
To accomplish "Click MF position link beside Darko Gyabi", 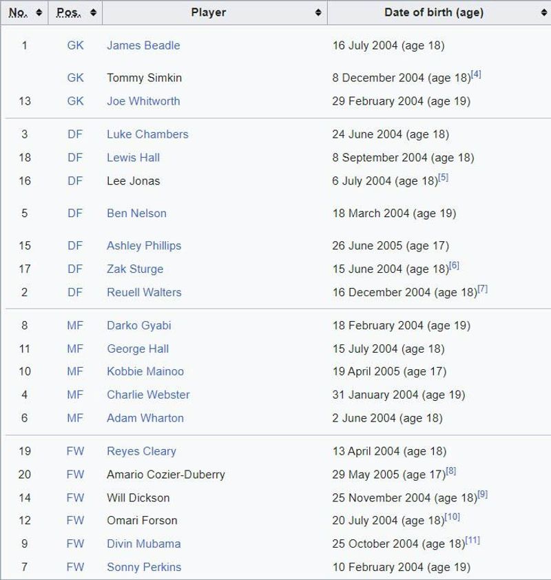I will [x=75, y=326].
